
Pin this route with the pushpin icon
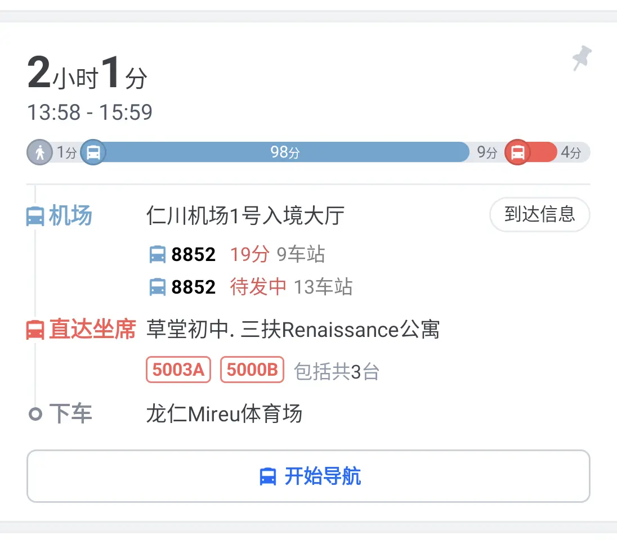click(x=582, y=58)
